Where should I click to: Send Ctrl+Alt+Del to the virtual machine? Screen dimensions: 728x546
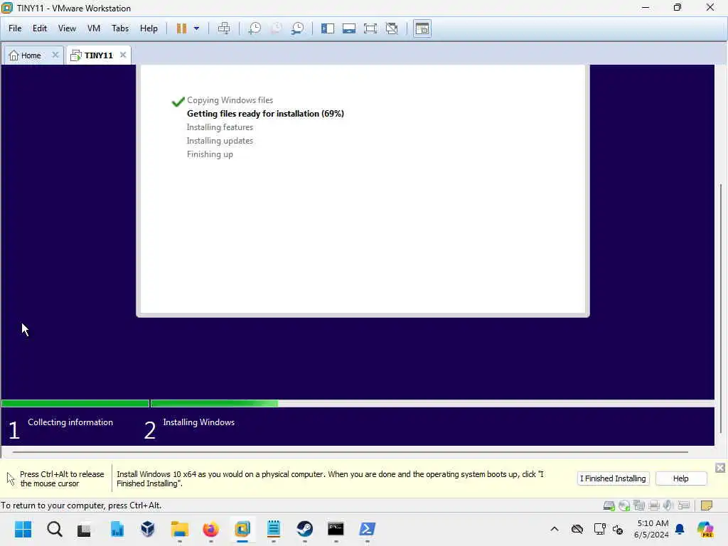(x=224, y=28)
